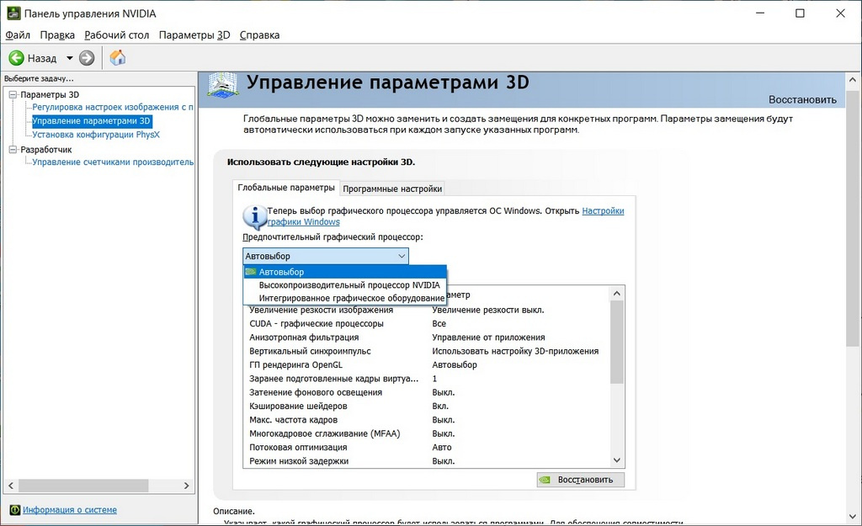Select the CUDA - графические процессоры row
Viewport: 862px width, 526px height.
pos(427,324)
